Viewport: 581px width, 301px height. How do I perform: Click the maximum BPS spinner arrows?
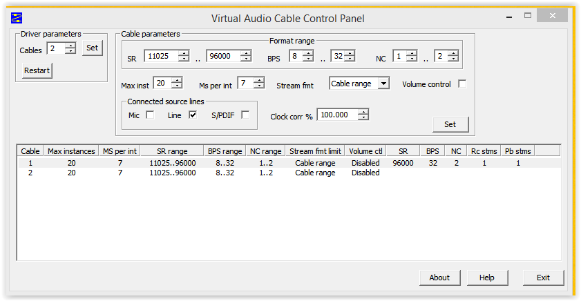click(350, 57)
